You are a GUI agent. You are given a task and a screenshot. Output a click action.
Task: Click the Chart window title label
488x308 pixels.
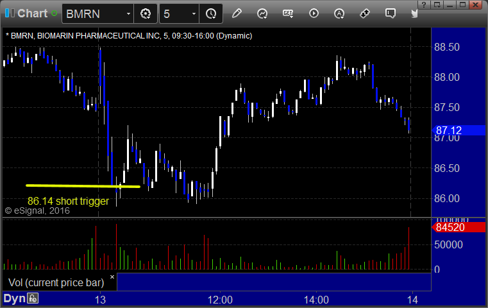32,13
